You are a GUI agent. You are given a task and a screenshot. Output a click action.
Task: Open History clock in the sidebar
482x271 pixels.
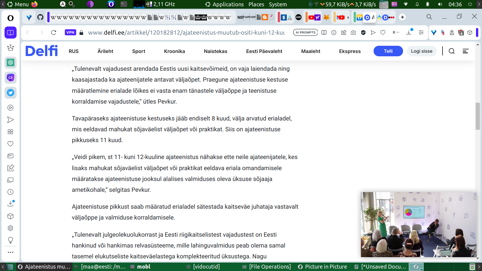(x=11, y=192)
